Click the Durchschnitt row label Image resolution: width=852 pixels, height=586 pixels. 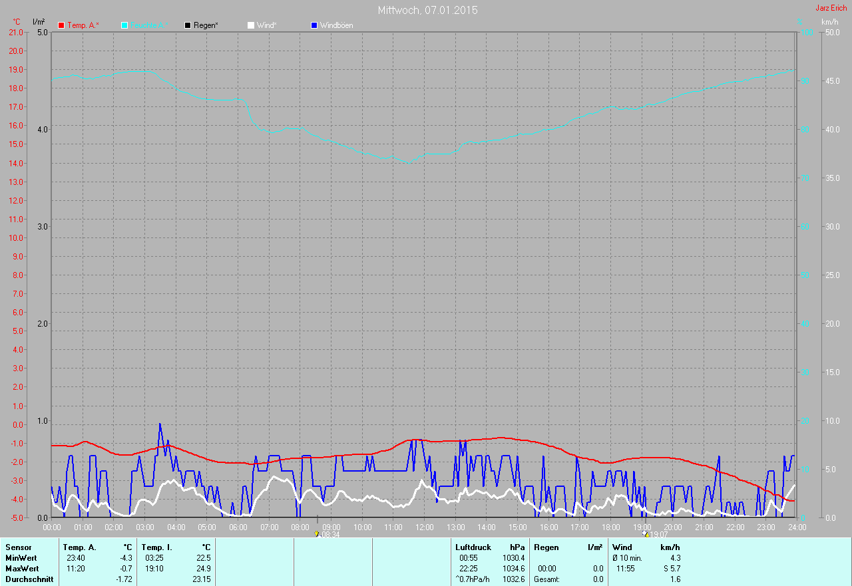[29, 579]
